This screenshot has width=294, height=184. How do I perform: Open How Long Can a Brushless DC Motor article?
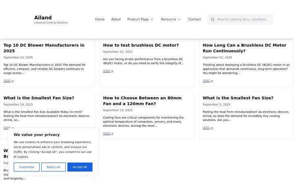click(x=245, y=48)
